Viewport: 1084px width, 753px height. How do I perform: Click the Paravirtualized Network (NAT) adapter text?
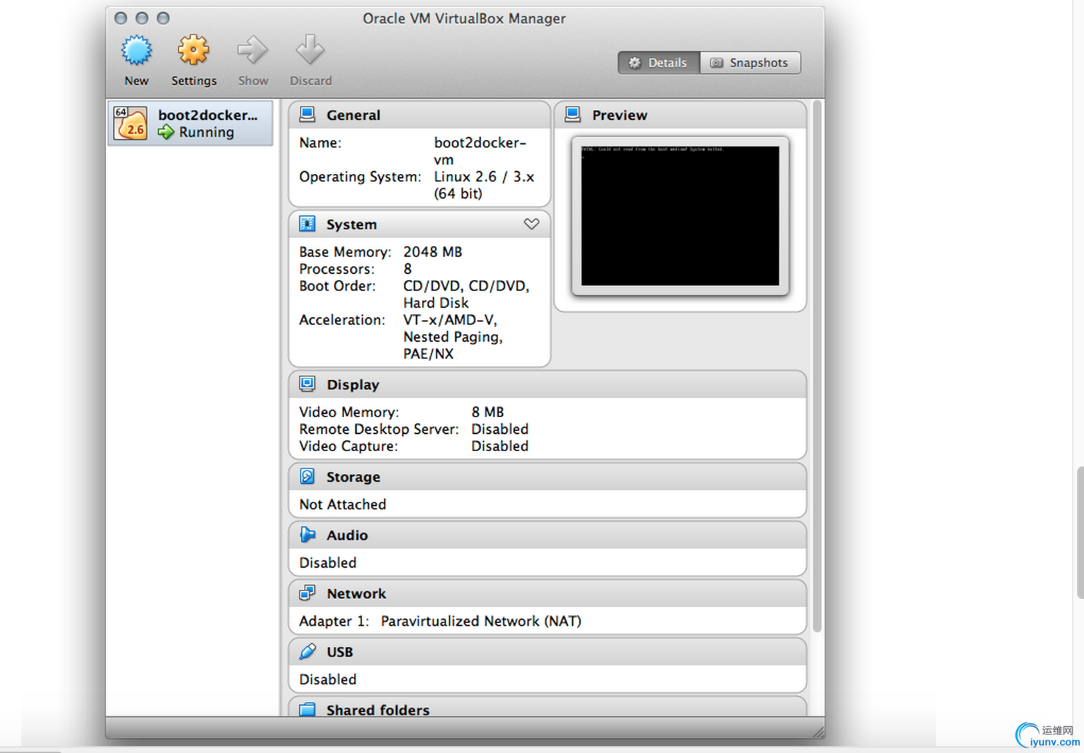481,621
